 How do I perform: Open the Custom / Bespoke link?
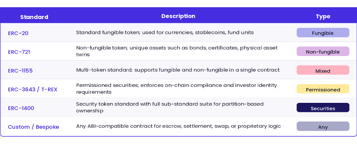[x=34, y=127]
